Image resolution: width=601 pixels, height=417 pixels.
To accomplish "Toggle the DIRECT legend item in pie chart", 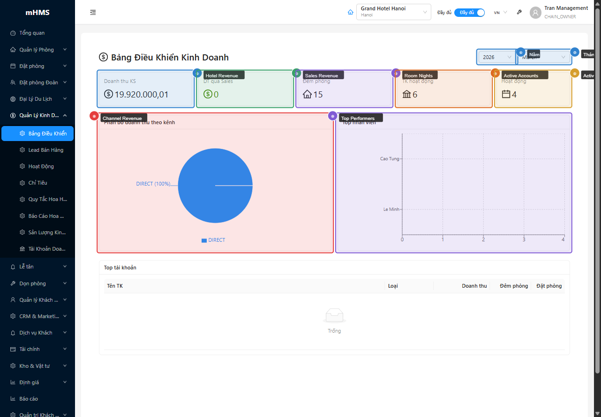I will (213, 240).
